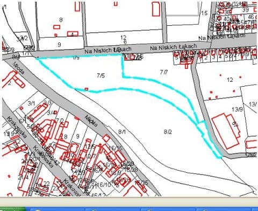Click the Młoda street label beside parcel 8/1
The image size is (258, 211).
(91, 121)
